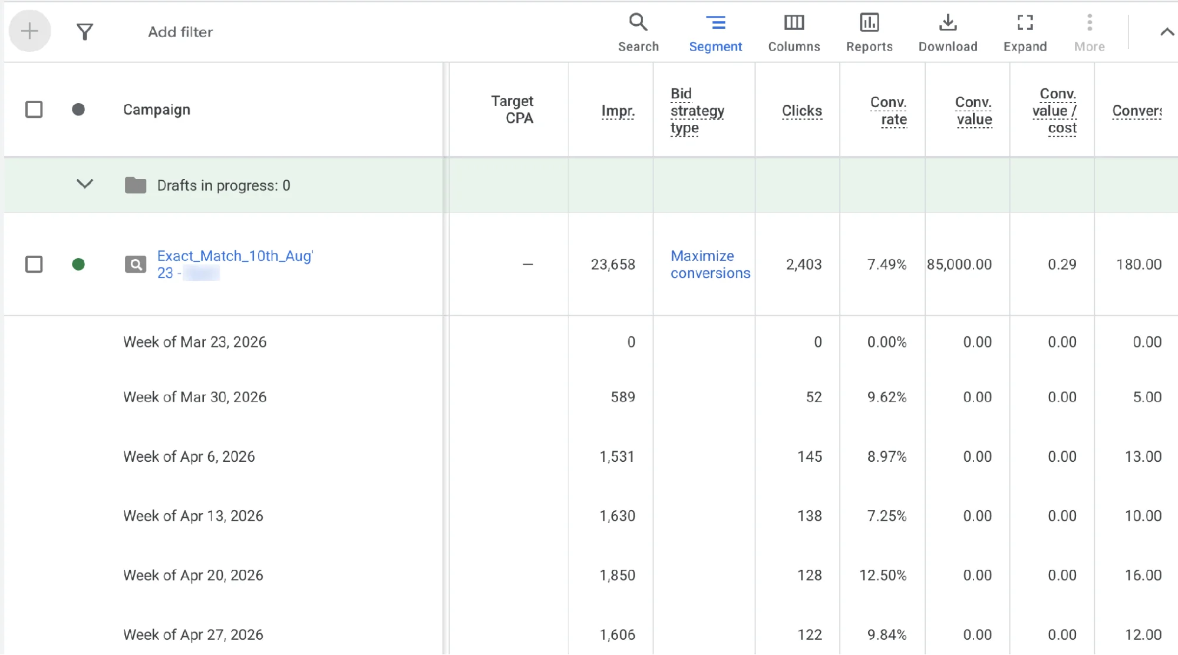This screenshot has width=1178, height=655.
Task: Select the Week of Apr 13, 2026 row
Action: coord(193,516)
